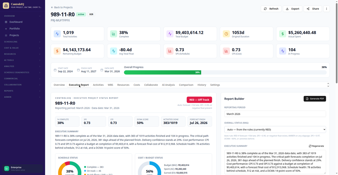Screen dimensions: 338x175
Task: Expand the Collaboration sidebar section
Action: point(23,85)
